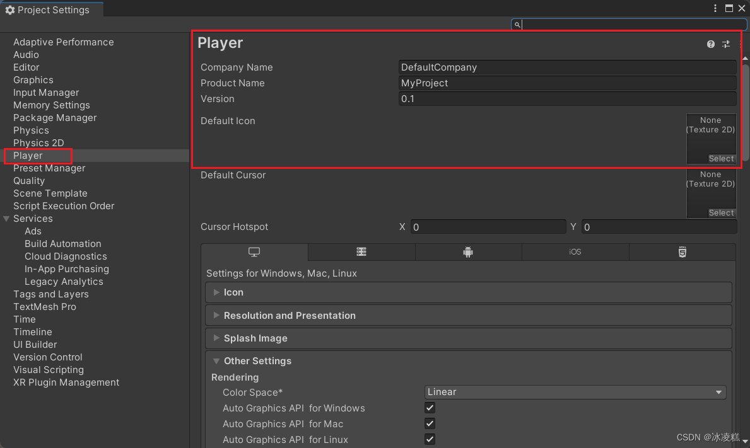Click the Product Name field
Image resolution: width=750 pixels, height=448 pixels.
(x=567, y=83)
